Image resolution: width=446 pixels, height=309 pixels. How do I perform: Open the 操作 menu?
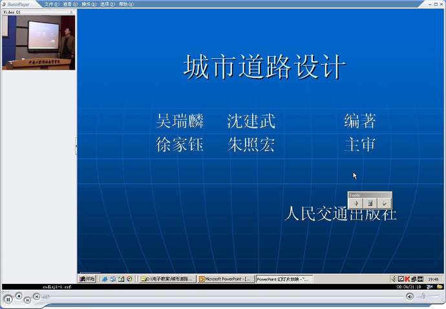click(x=89, y=4)
